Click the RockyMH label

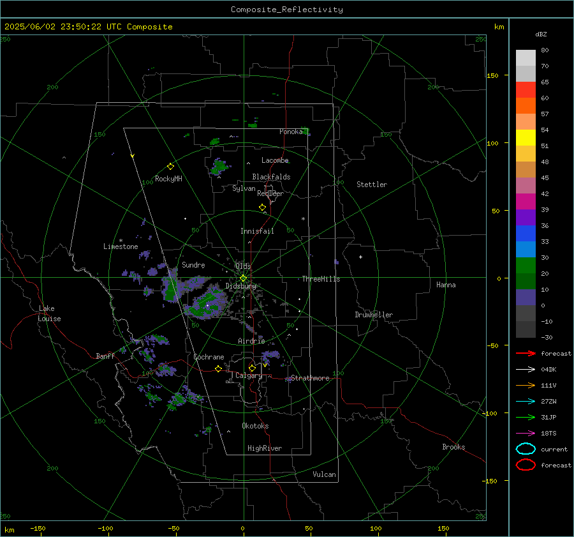pos(168,179)
